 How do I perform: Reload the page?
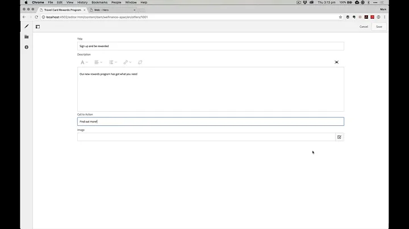pyautogui.click(x=36, y=17)
